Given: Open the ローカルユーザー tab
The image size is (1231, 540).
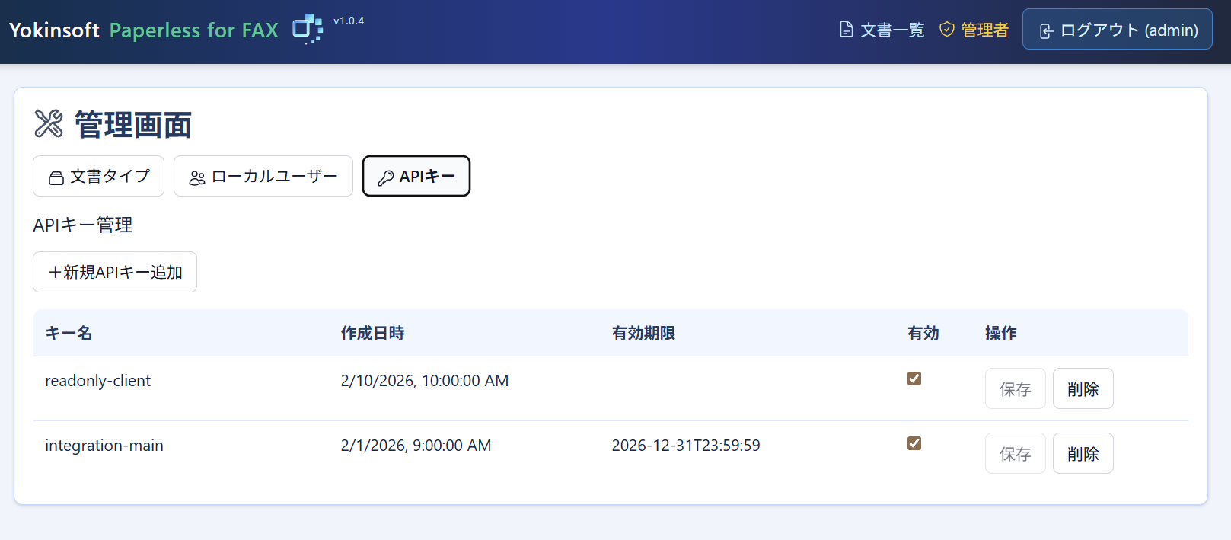Looking at the screenshot, I should [263, 176].
